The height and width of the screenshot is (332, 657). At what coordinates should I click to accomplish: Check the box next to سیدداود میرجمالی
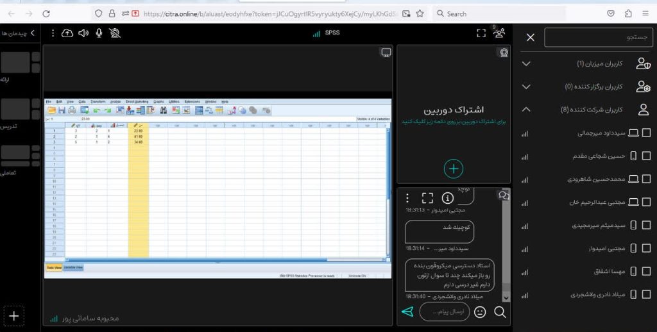tap(646, 133)
